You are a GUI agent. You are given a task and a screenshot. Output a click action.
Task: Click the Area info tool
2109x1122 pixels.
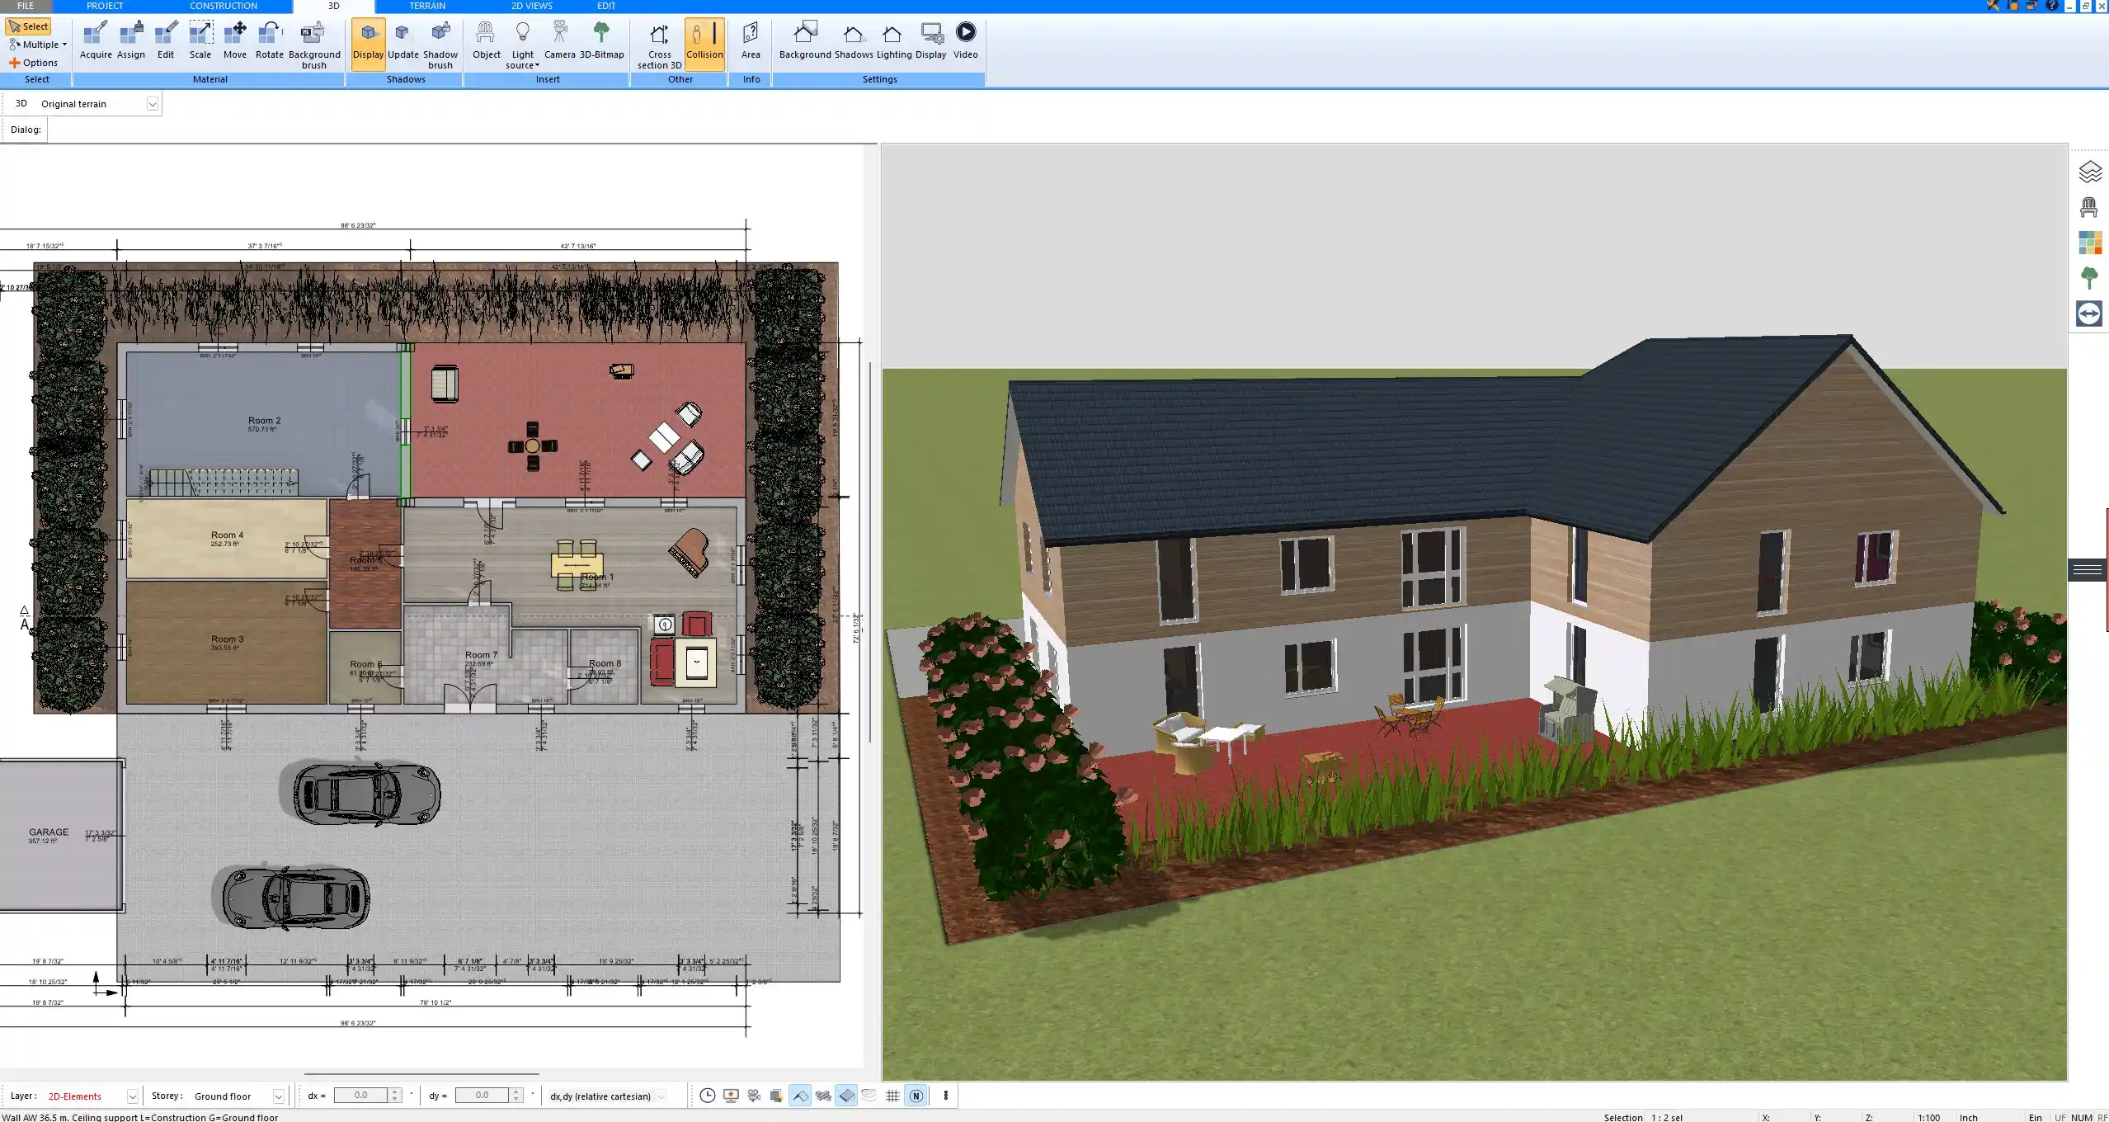pos(751,41)
